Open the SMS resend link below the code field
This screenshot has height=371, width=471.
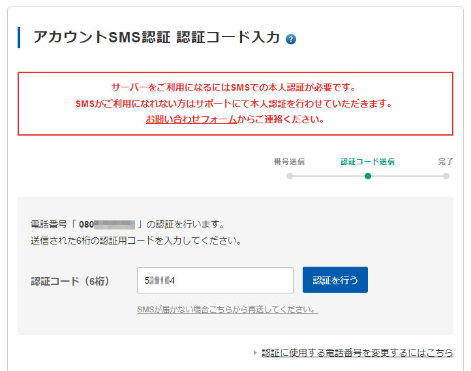pyautogui.click(x=228, y=310)
